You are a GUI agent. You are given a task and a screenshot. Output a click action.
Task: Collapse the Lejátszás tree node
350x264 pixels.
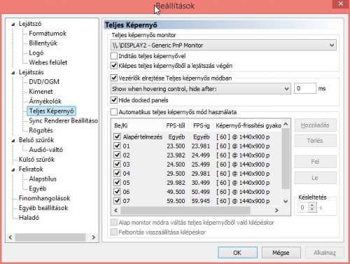pos(13,73)
